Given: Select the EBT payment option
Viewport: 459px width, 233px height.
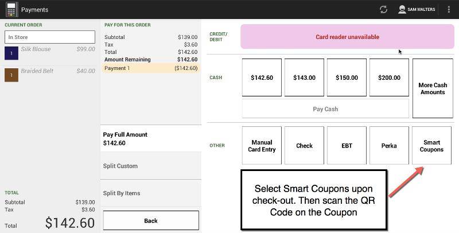Looking at the screenshot, I should (x=347, y=145).
